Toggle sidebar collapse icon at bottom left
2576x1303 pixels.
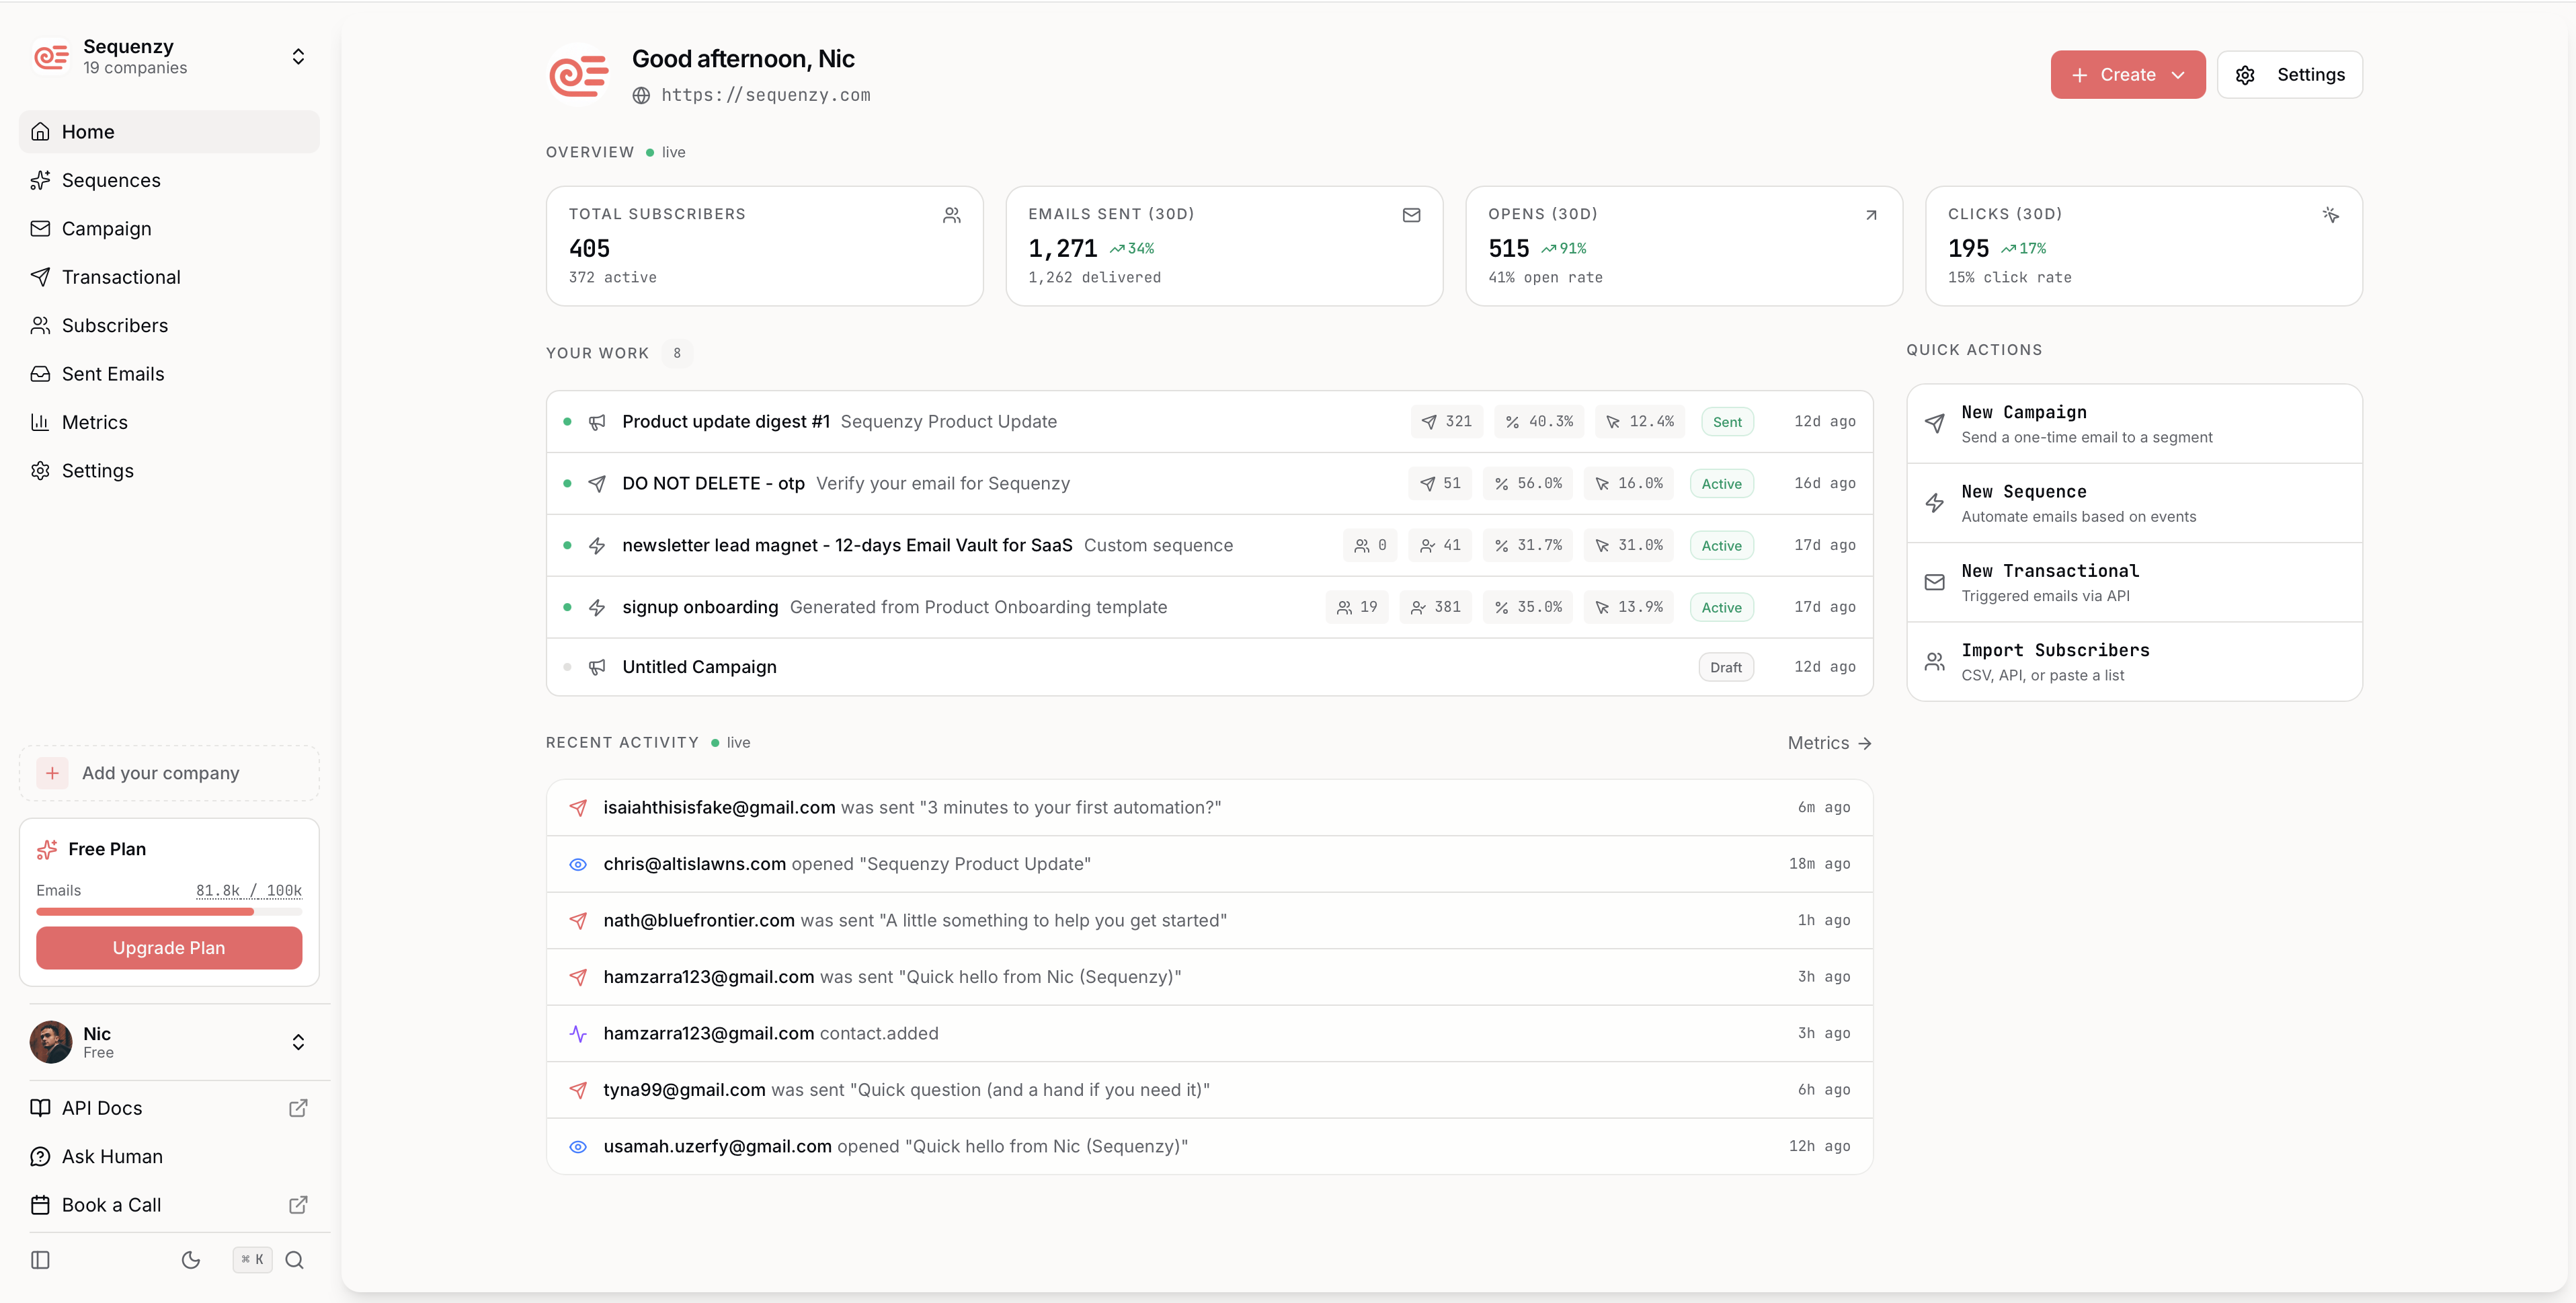(x=40, y=1260)
